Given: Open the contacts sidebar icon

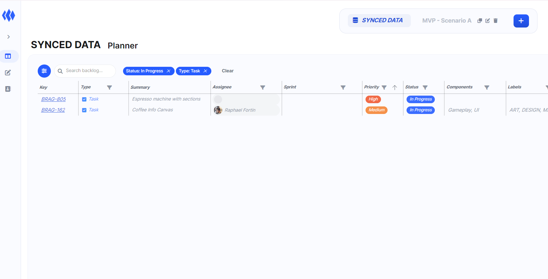Looking at the screenshot, I should click(x=8, y=89).
